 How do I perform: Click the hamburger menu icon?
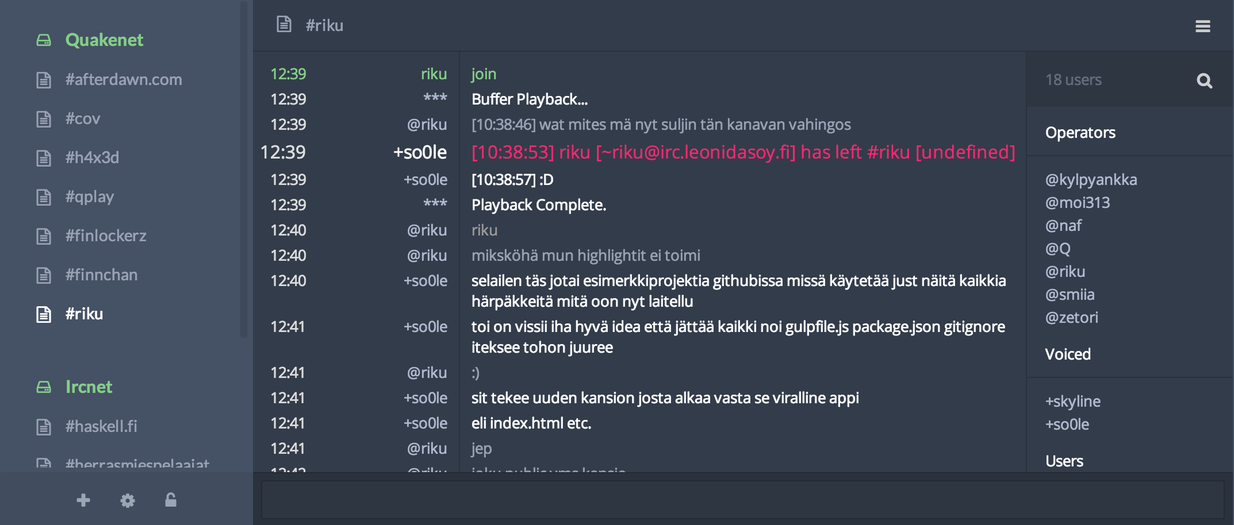pos(1202,26)
